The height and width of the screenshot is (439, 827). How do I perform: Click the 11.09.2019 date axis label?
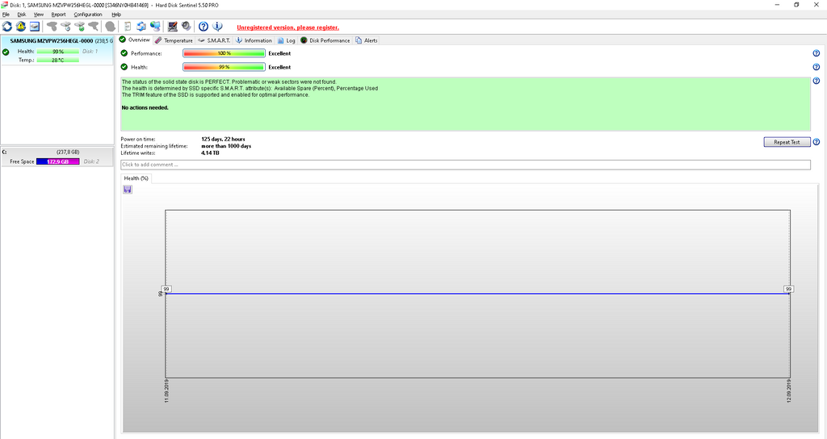point(166,391)
